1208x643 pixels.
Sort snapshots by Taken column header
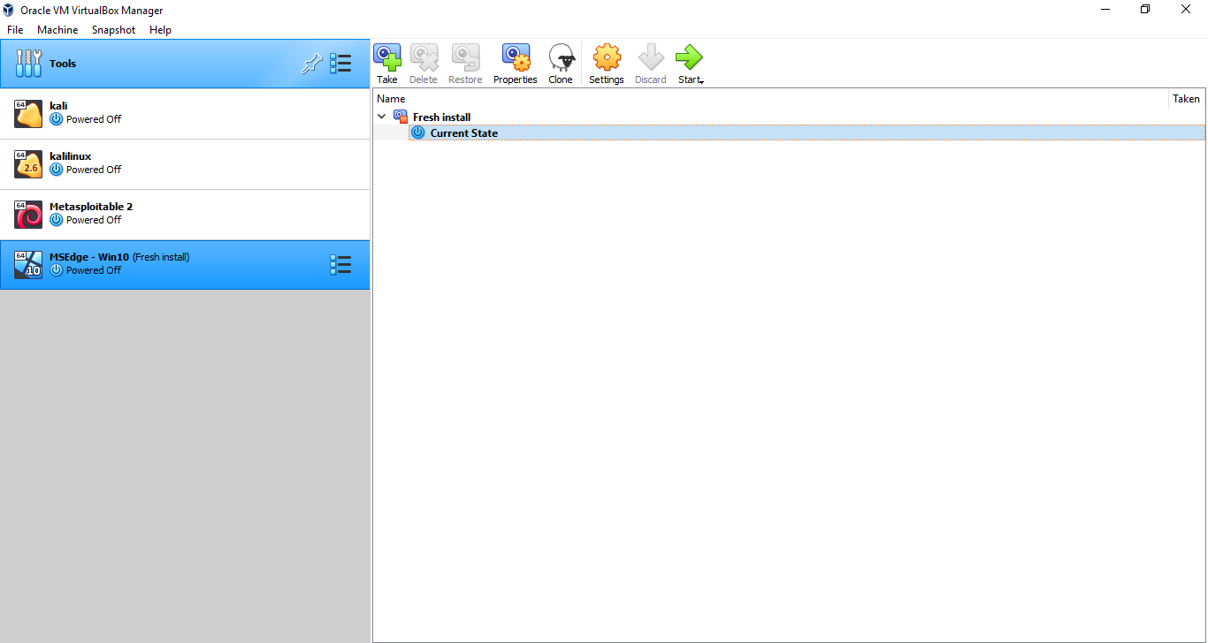click(x=1186, y=99)
